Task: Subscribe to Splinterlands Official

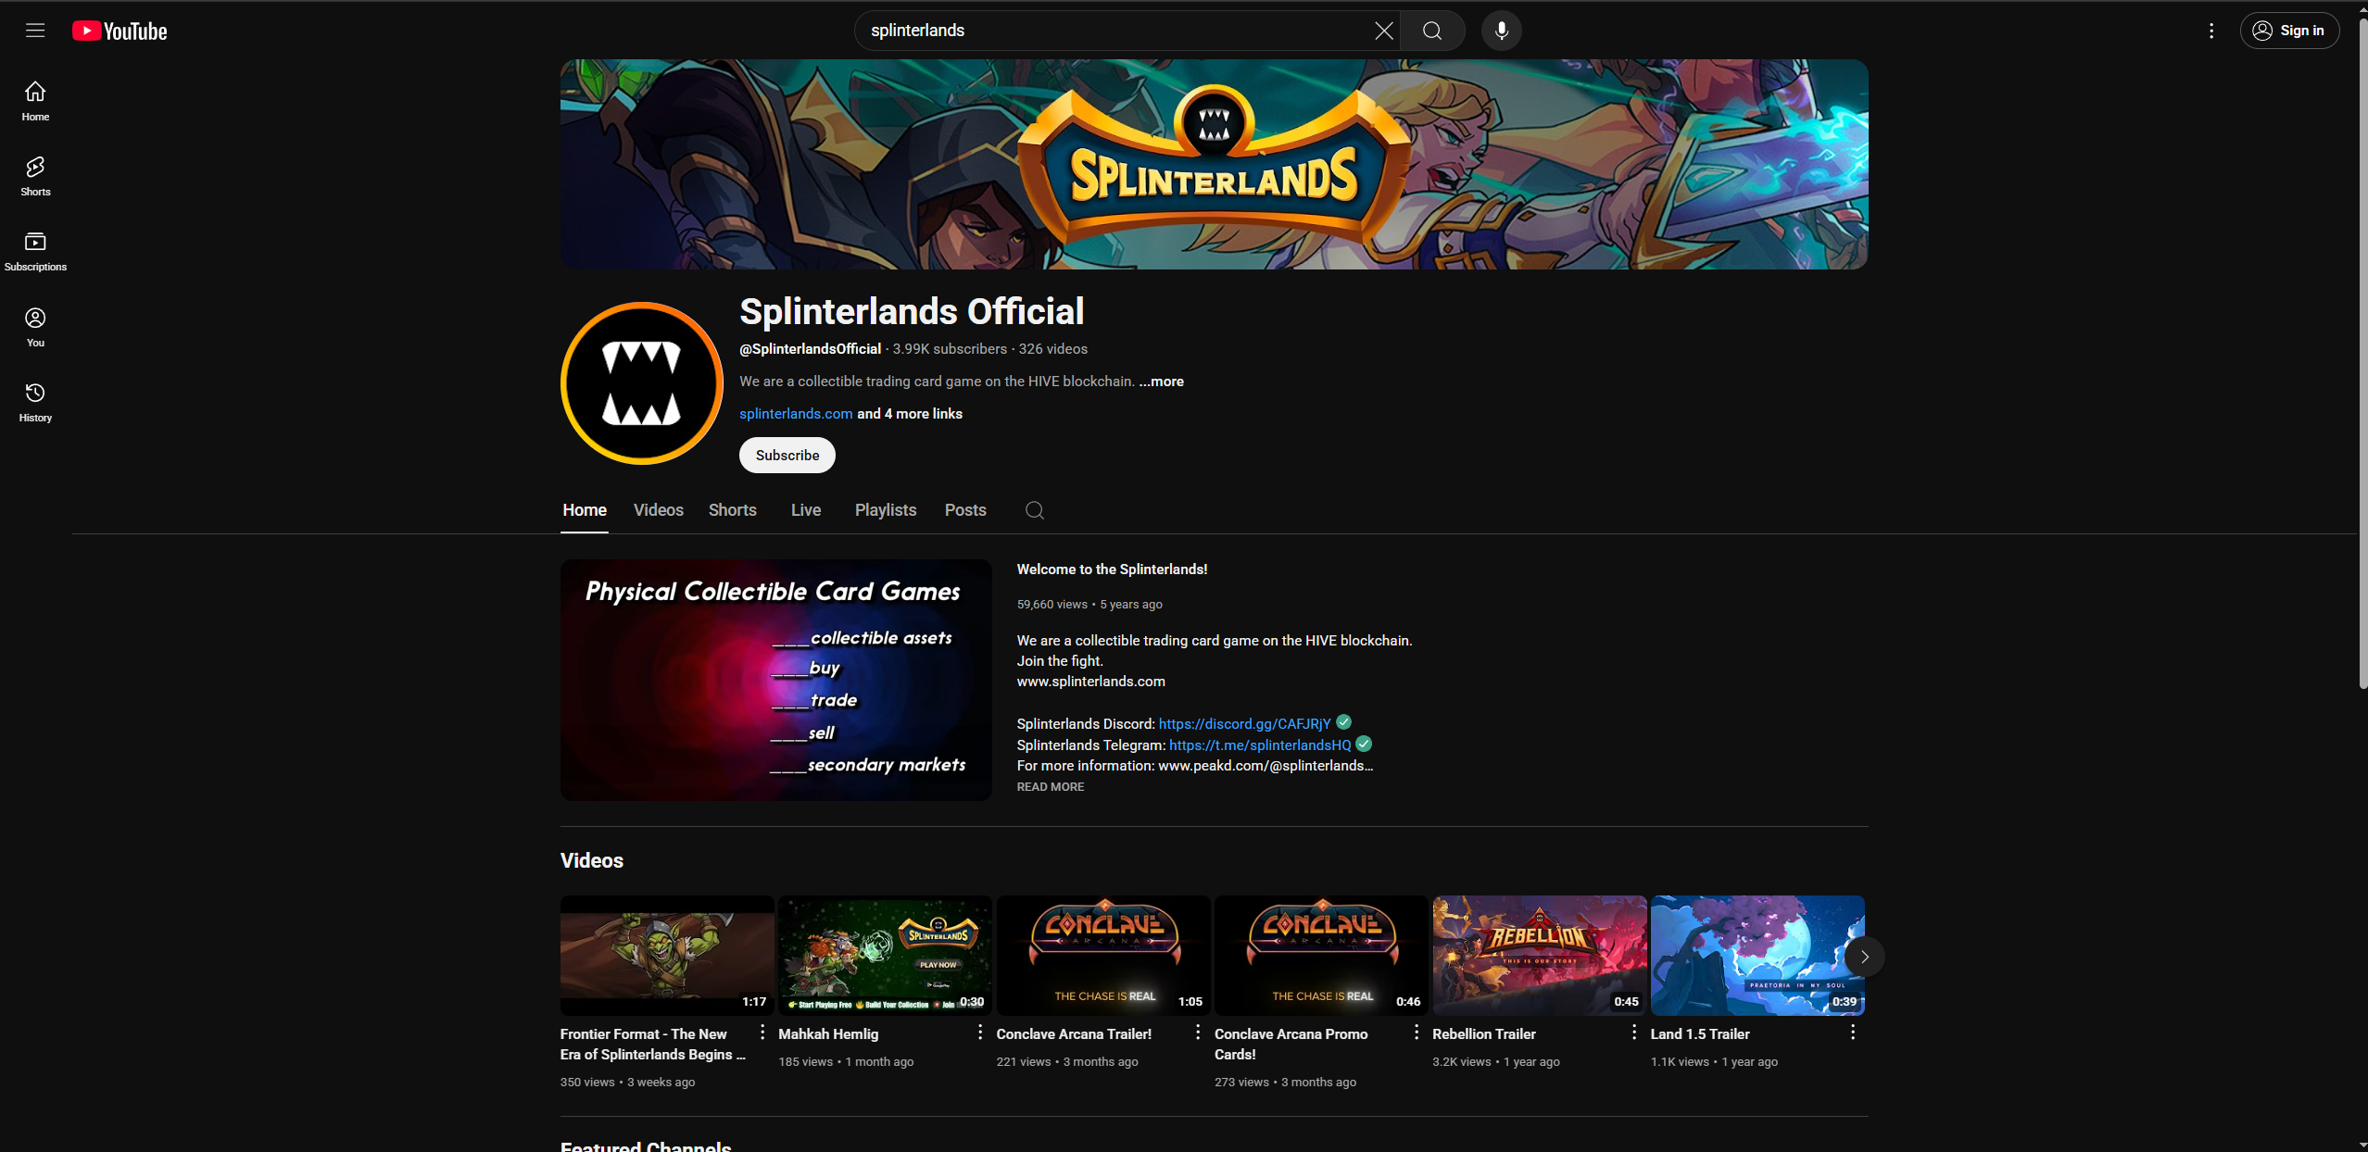Action: coord(787,455)
